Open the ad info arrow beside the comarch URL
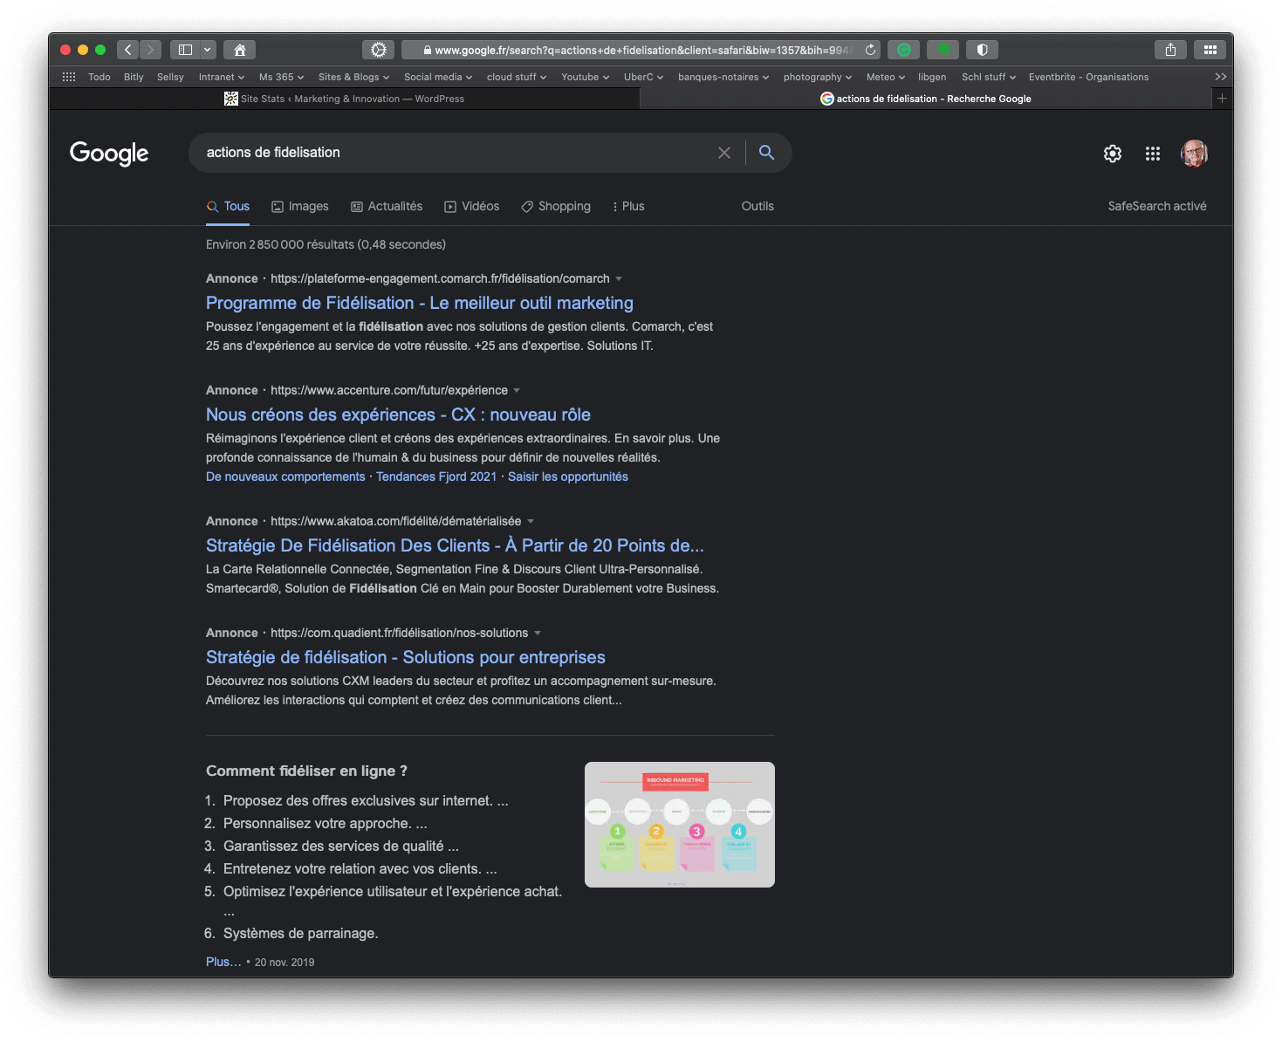 tap(619, 278)
